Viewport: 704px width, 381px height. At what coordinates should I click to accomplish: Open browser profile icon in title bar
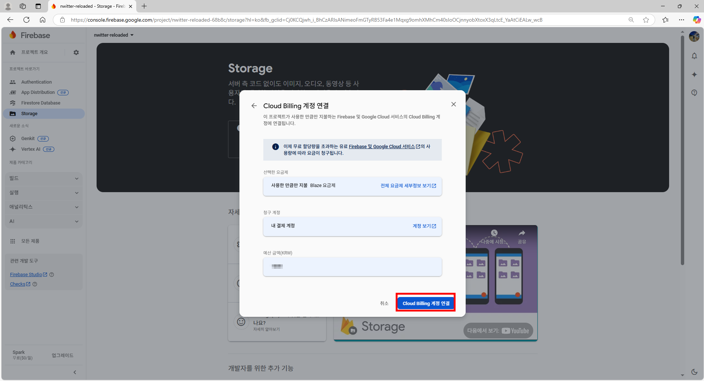[x=8, y=6]
